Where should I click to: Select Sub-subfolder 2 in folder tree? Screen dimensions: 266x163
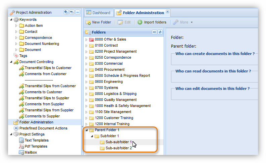pos(118,148)
